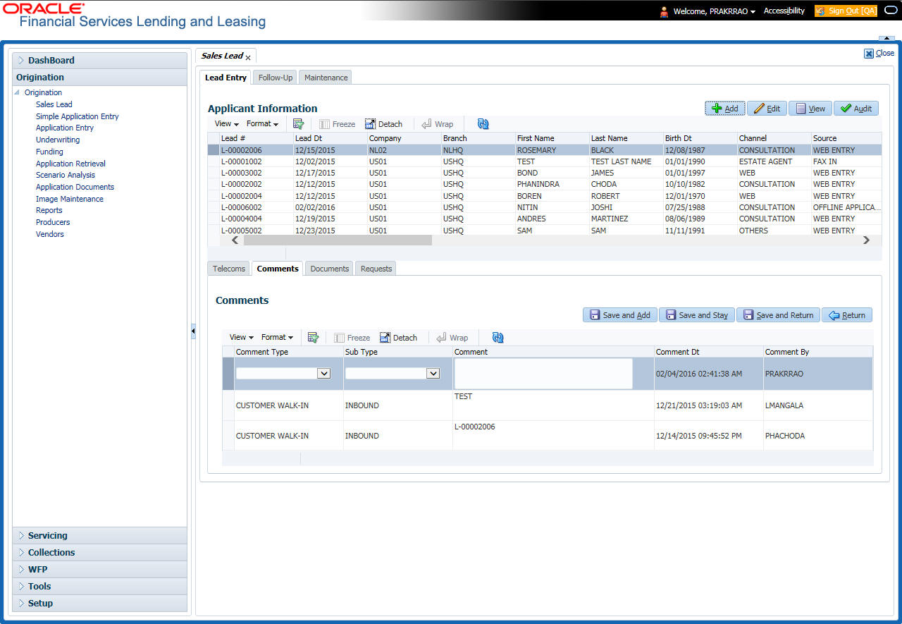Collapse the left navigation panel splitter arrow
The image size is (902, 624).
tap(193, 331)
